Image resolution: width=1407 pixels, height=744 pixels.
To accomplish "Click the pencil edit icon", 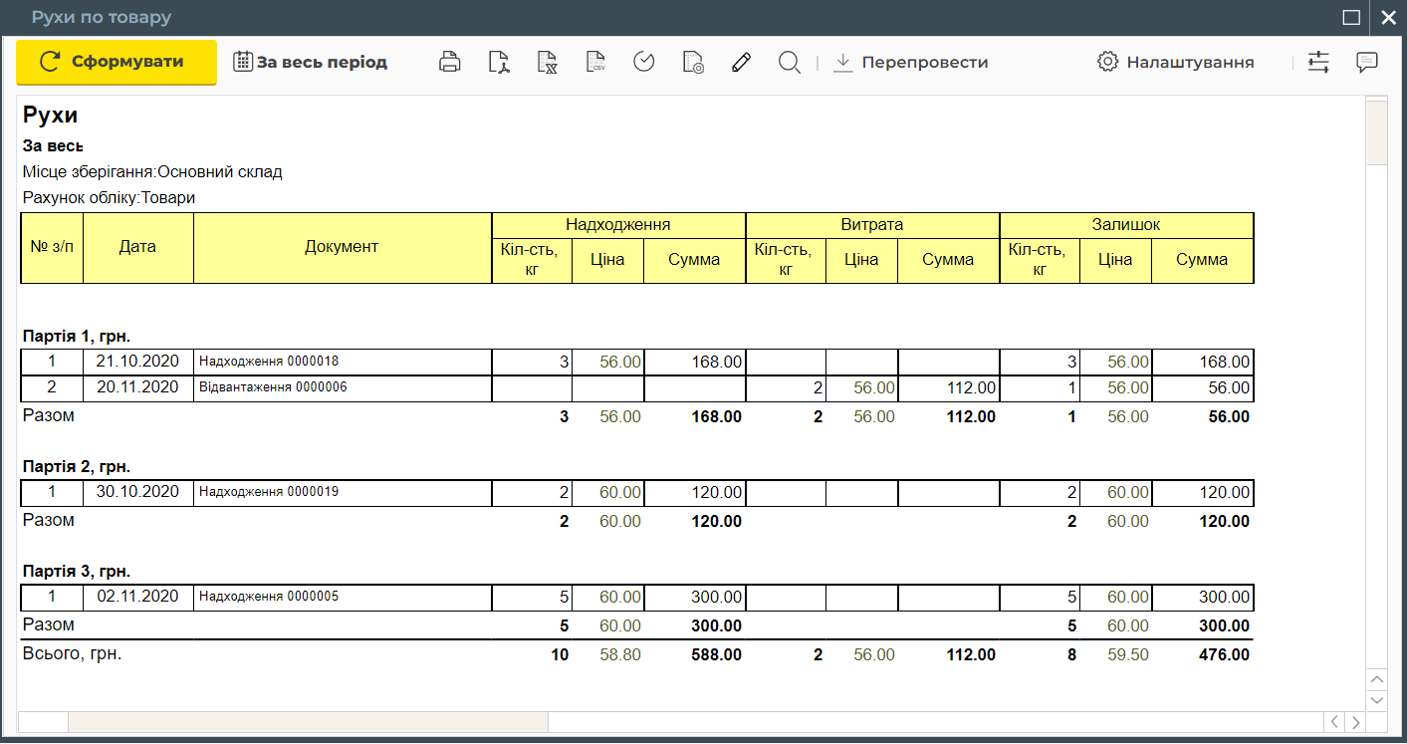I will (741, 62).
